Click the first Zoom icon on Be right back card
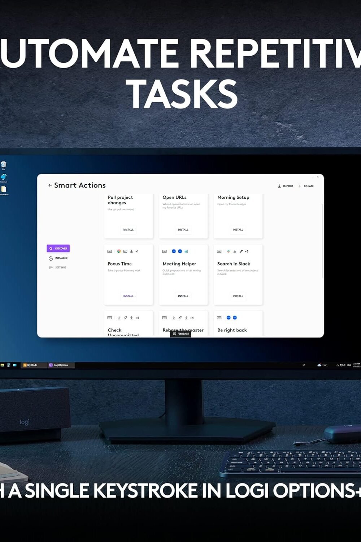361x542 pixels. point(229,318)
